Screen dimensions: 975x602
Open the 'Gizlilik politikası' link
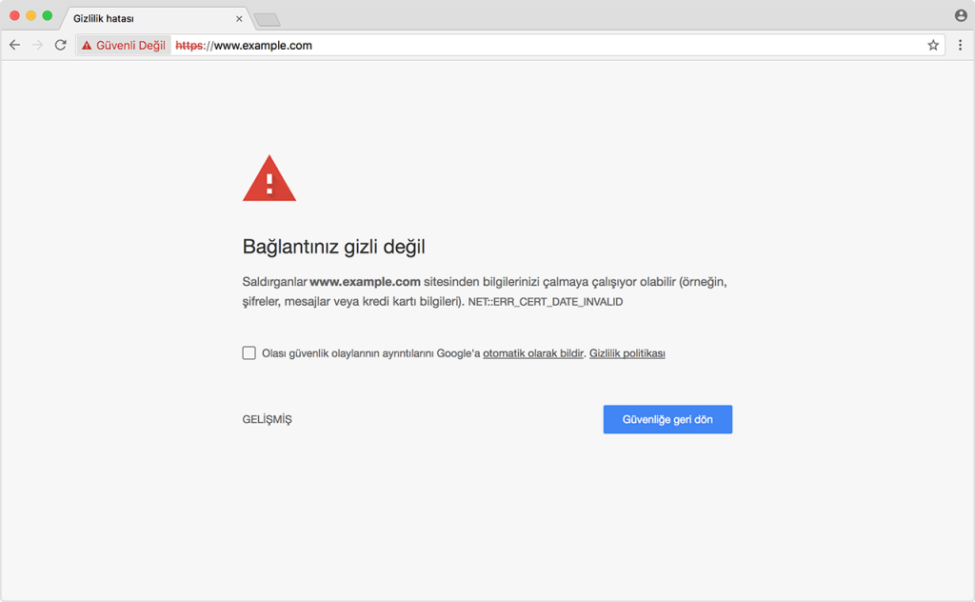click(627, 352)
